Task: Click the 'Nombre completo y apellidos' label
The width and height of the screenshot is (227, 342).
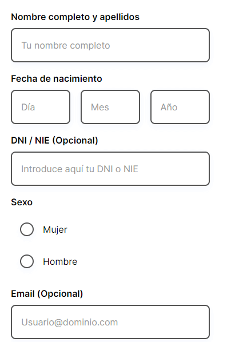Action: point(75,17)
